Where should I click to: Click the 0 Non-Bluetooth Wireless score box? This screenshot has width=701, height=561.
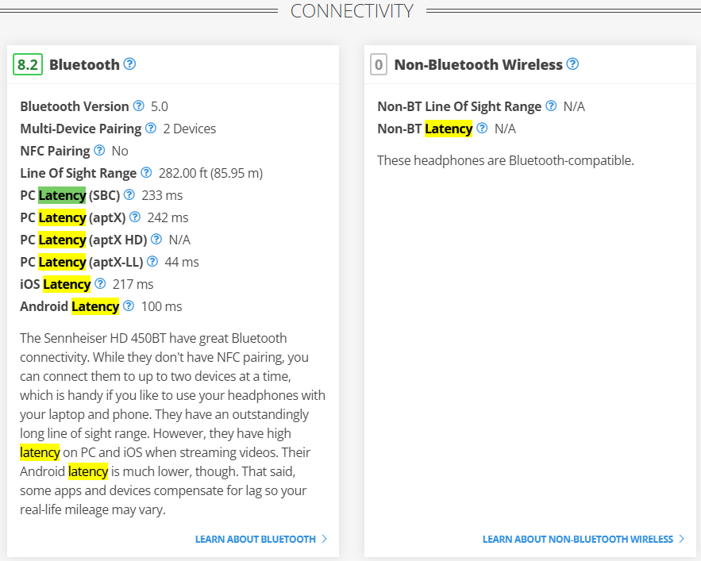379,64
